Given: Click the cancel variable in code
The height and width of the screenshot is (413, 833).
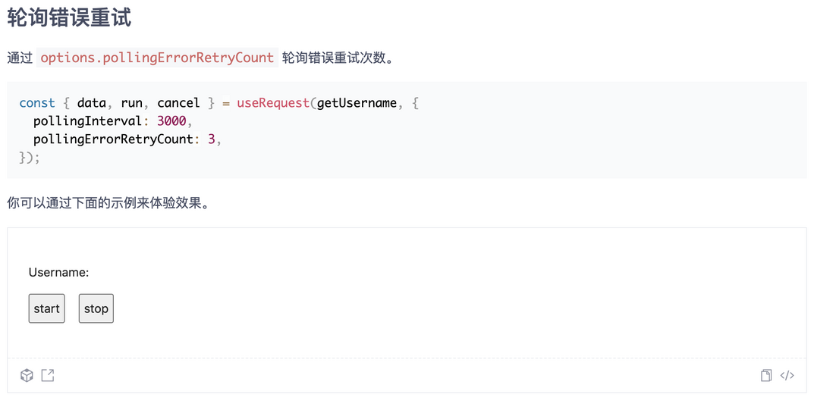Looking at the screenshot, I should coord(178,103).
